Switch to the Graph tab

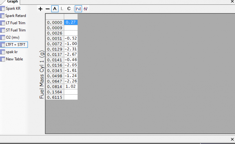coord(12,1)
